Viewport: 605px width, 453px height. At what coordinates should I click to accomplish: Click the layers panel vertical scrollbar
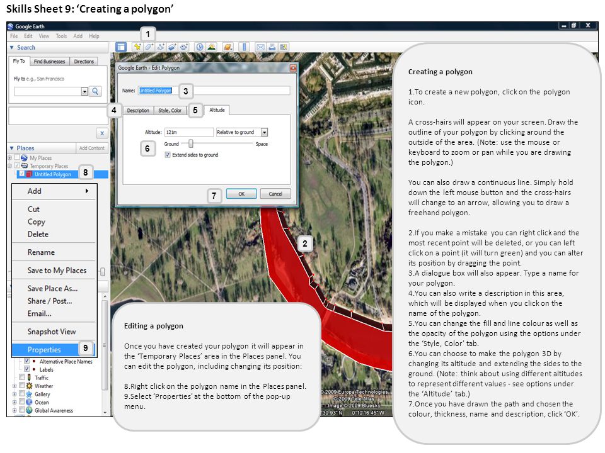click(x=105, y=345)
